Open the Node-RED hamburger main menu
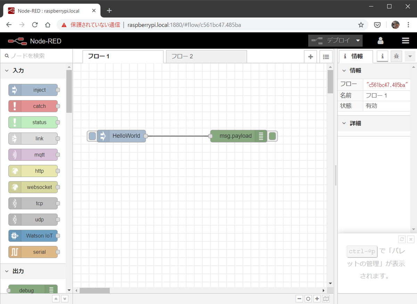Image resolution: width=417 pixels, height=304 pixels. [x=406, y=41]
